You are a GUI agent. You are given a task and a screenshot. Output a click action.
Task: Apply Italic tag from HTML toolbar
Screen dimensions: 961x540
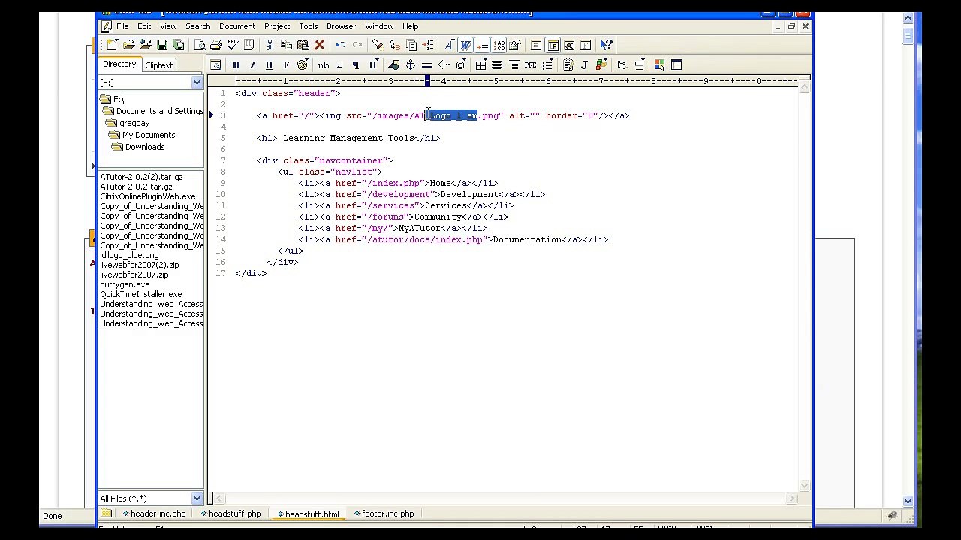click(252, 65)
